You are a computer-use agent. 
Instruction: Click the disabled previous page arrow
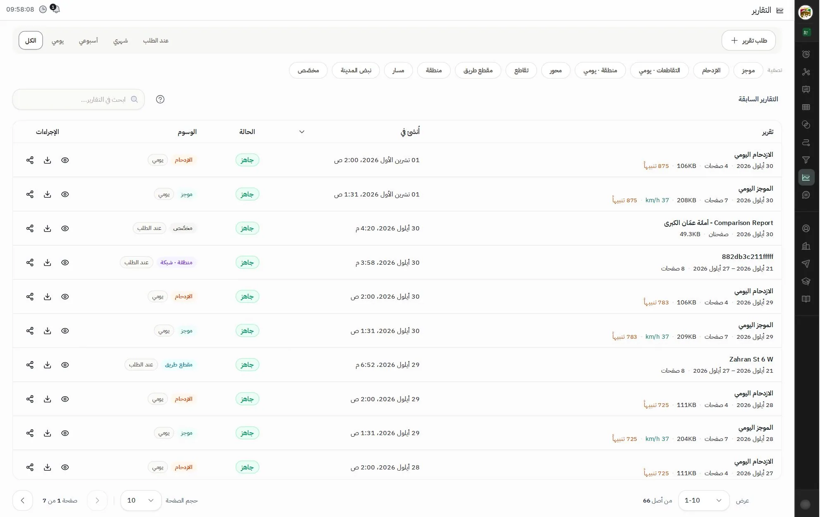[x=97, y=500]
